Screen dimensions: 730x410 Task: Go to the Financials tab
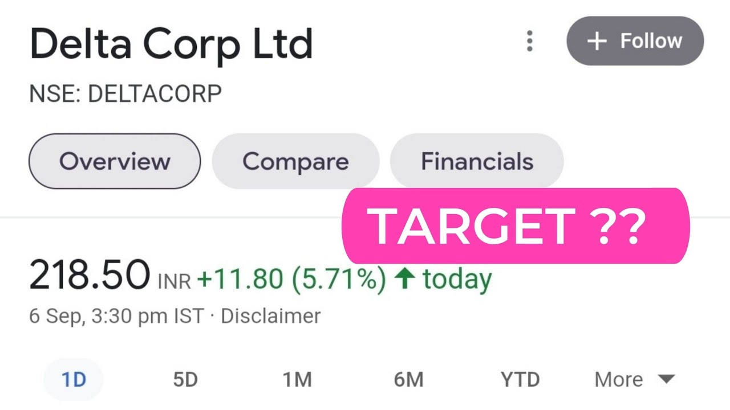[x=477, y=161]
